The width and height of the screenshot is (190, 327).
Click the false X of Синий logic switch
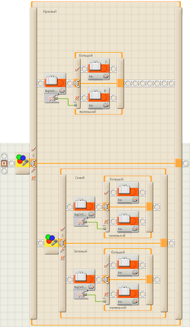(x=106, y=221)
